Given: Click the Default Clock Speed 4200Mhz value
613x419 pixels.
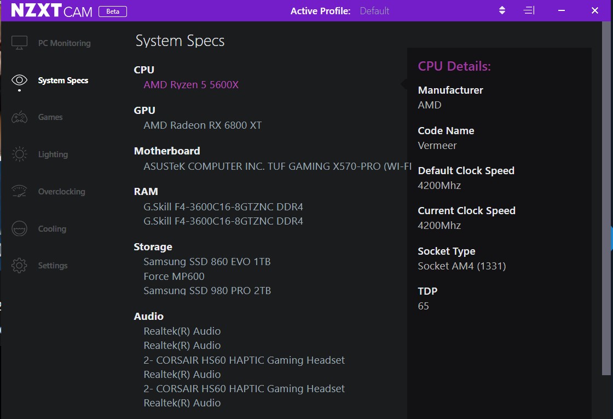Looking at the screenshot, I should pyautogui.click(x=439, y=186).
